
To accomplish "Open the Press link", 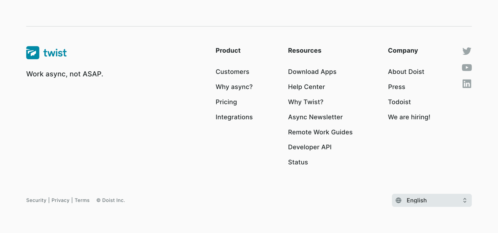I will point(396,87).
